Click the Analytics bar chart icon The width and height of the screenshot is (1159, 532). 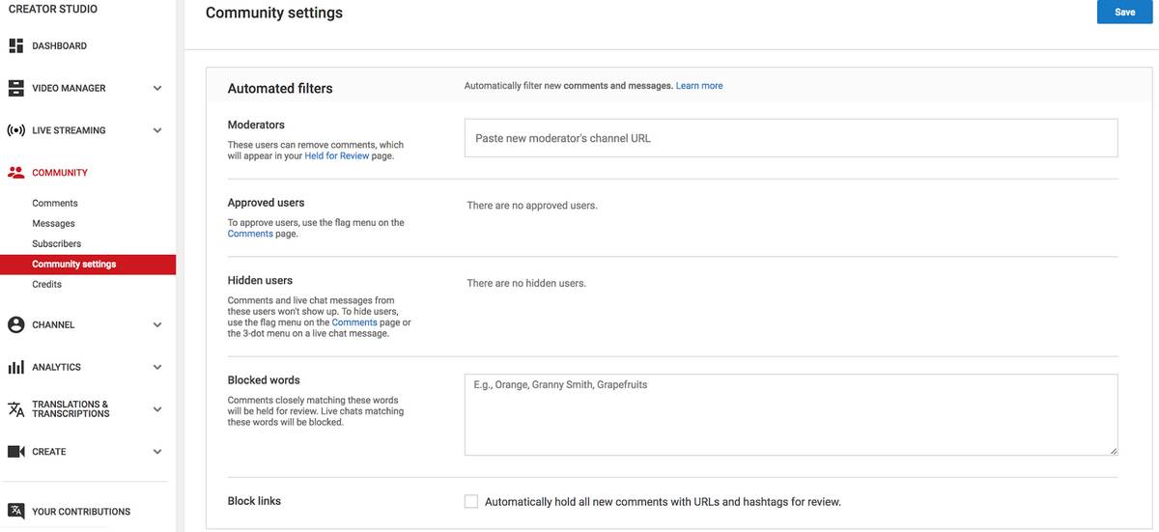[x=15, y=367]
